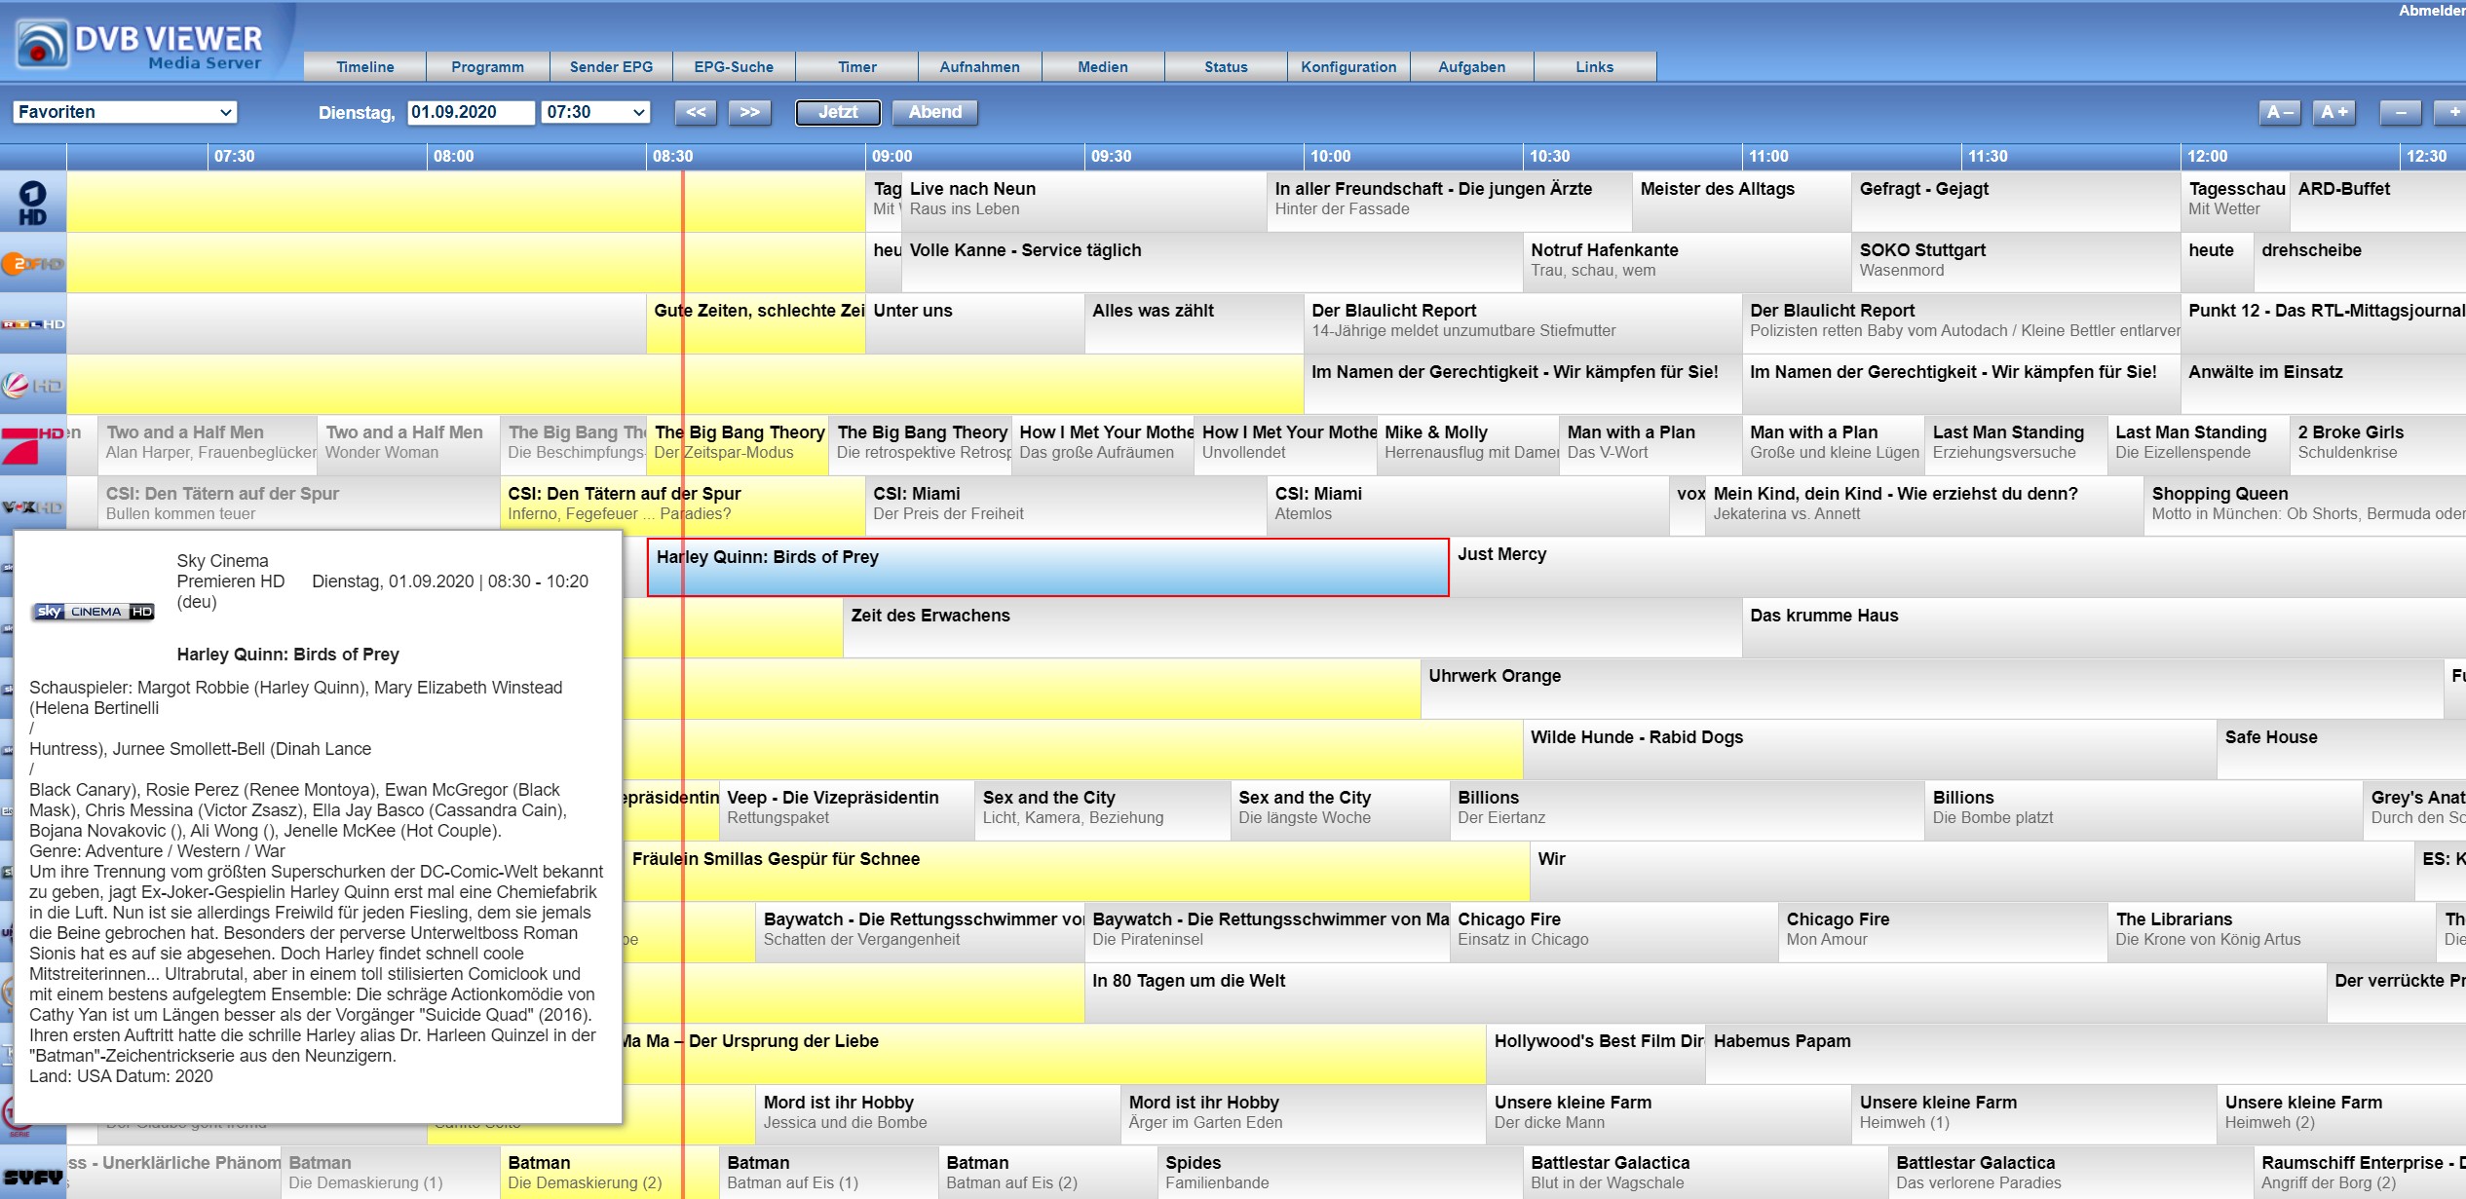This screenshot has width=2466, height=1199.
Task: Open the Medien tab
Action: 1103,66
